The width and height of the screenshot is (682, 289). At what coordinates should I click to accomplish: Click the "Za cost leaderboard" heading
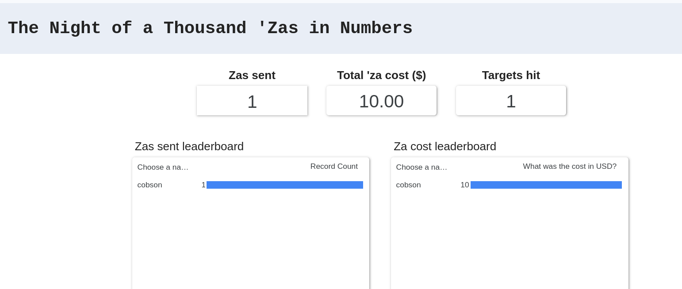pos(444,146)
